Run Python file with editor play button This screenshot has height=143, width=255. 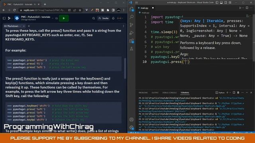click(x=240, y=8)
